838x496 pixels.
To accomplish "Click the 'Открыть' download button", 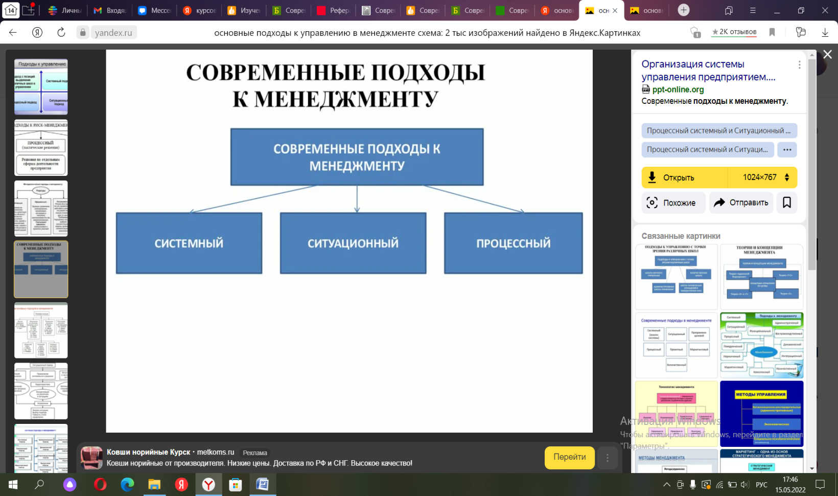I will pyautogui.click(x=685, y=177).
